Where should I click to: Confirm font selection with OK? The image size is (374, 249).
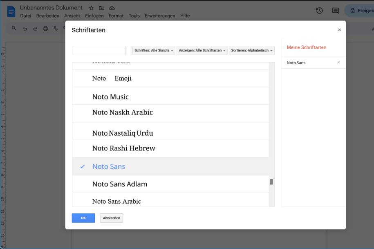83,218
